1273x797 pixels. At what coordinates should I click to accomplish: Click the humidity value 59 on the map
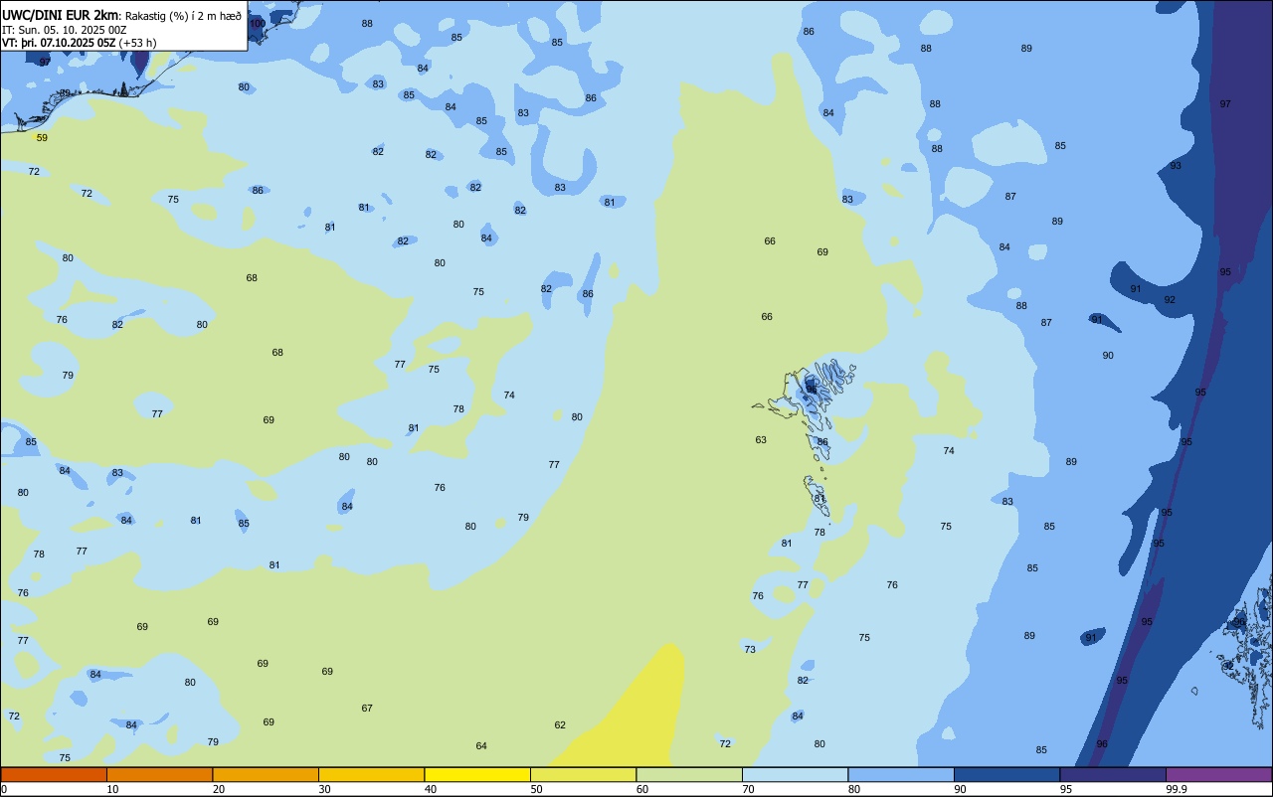pos(42,138)
